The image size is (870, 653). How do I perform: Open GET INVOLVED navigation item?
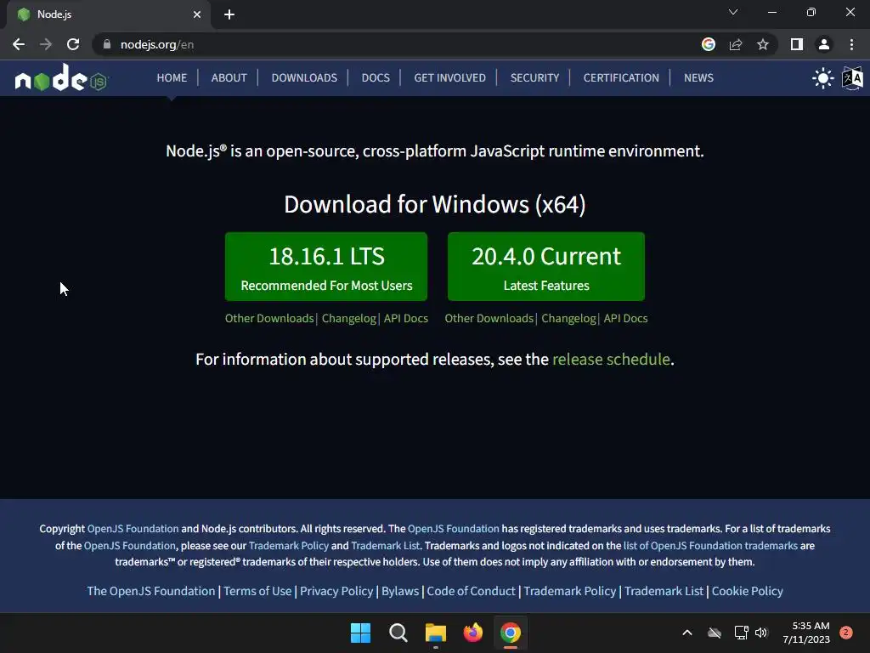[x=449, y=77]
